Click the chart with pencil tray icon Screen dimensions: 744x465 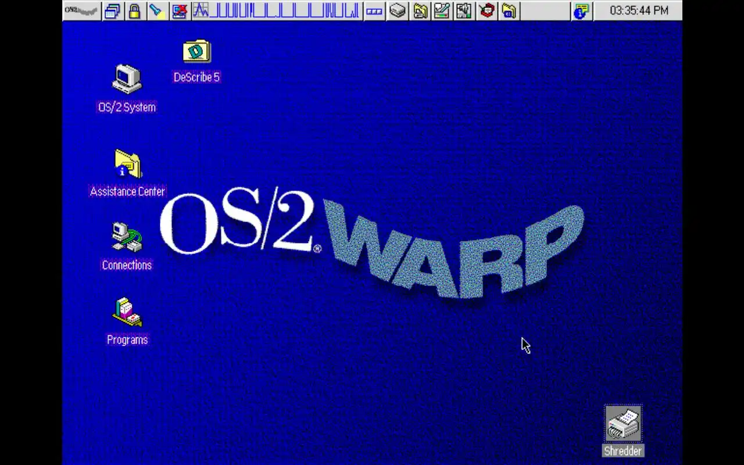pyautogui.click(x=442, y=10)
